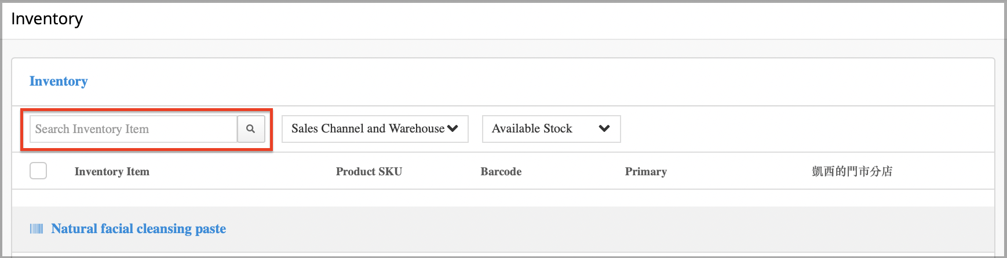Tick the select-all checkbox in the table header

pos(38,171)
